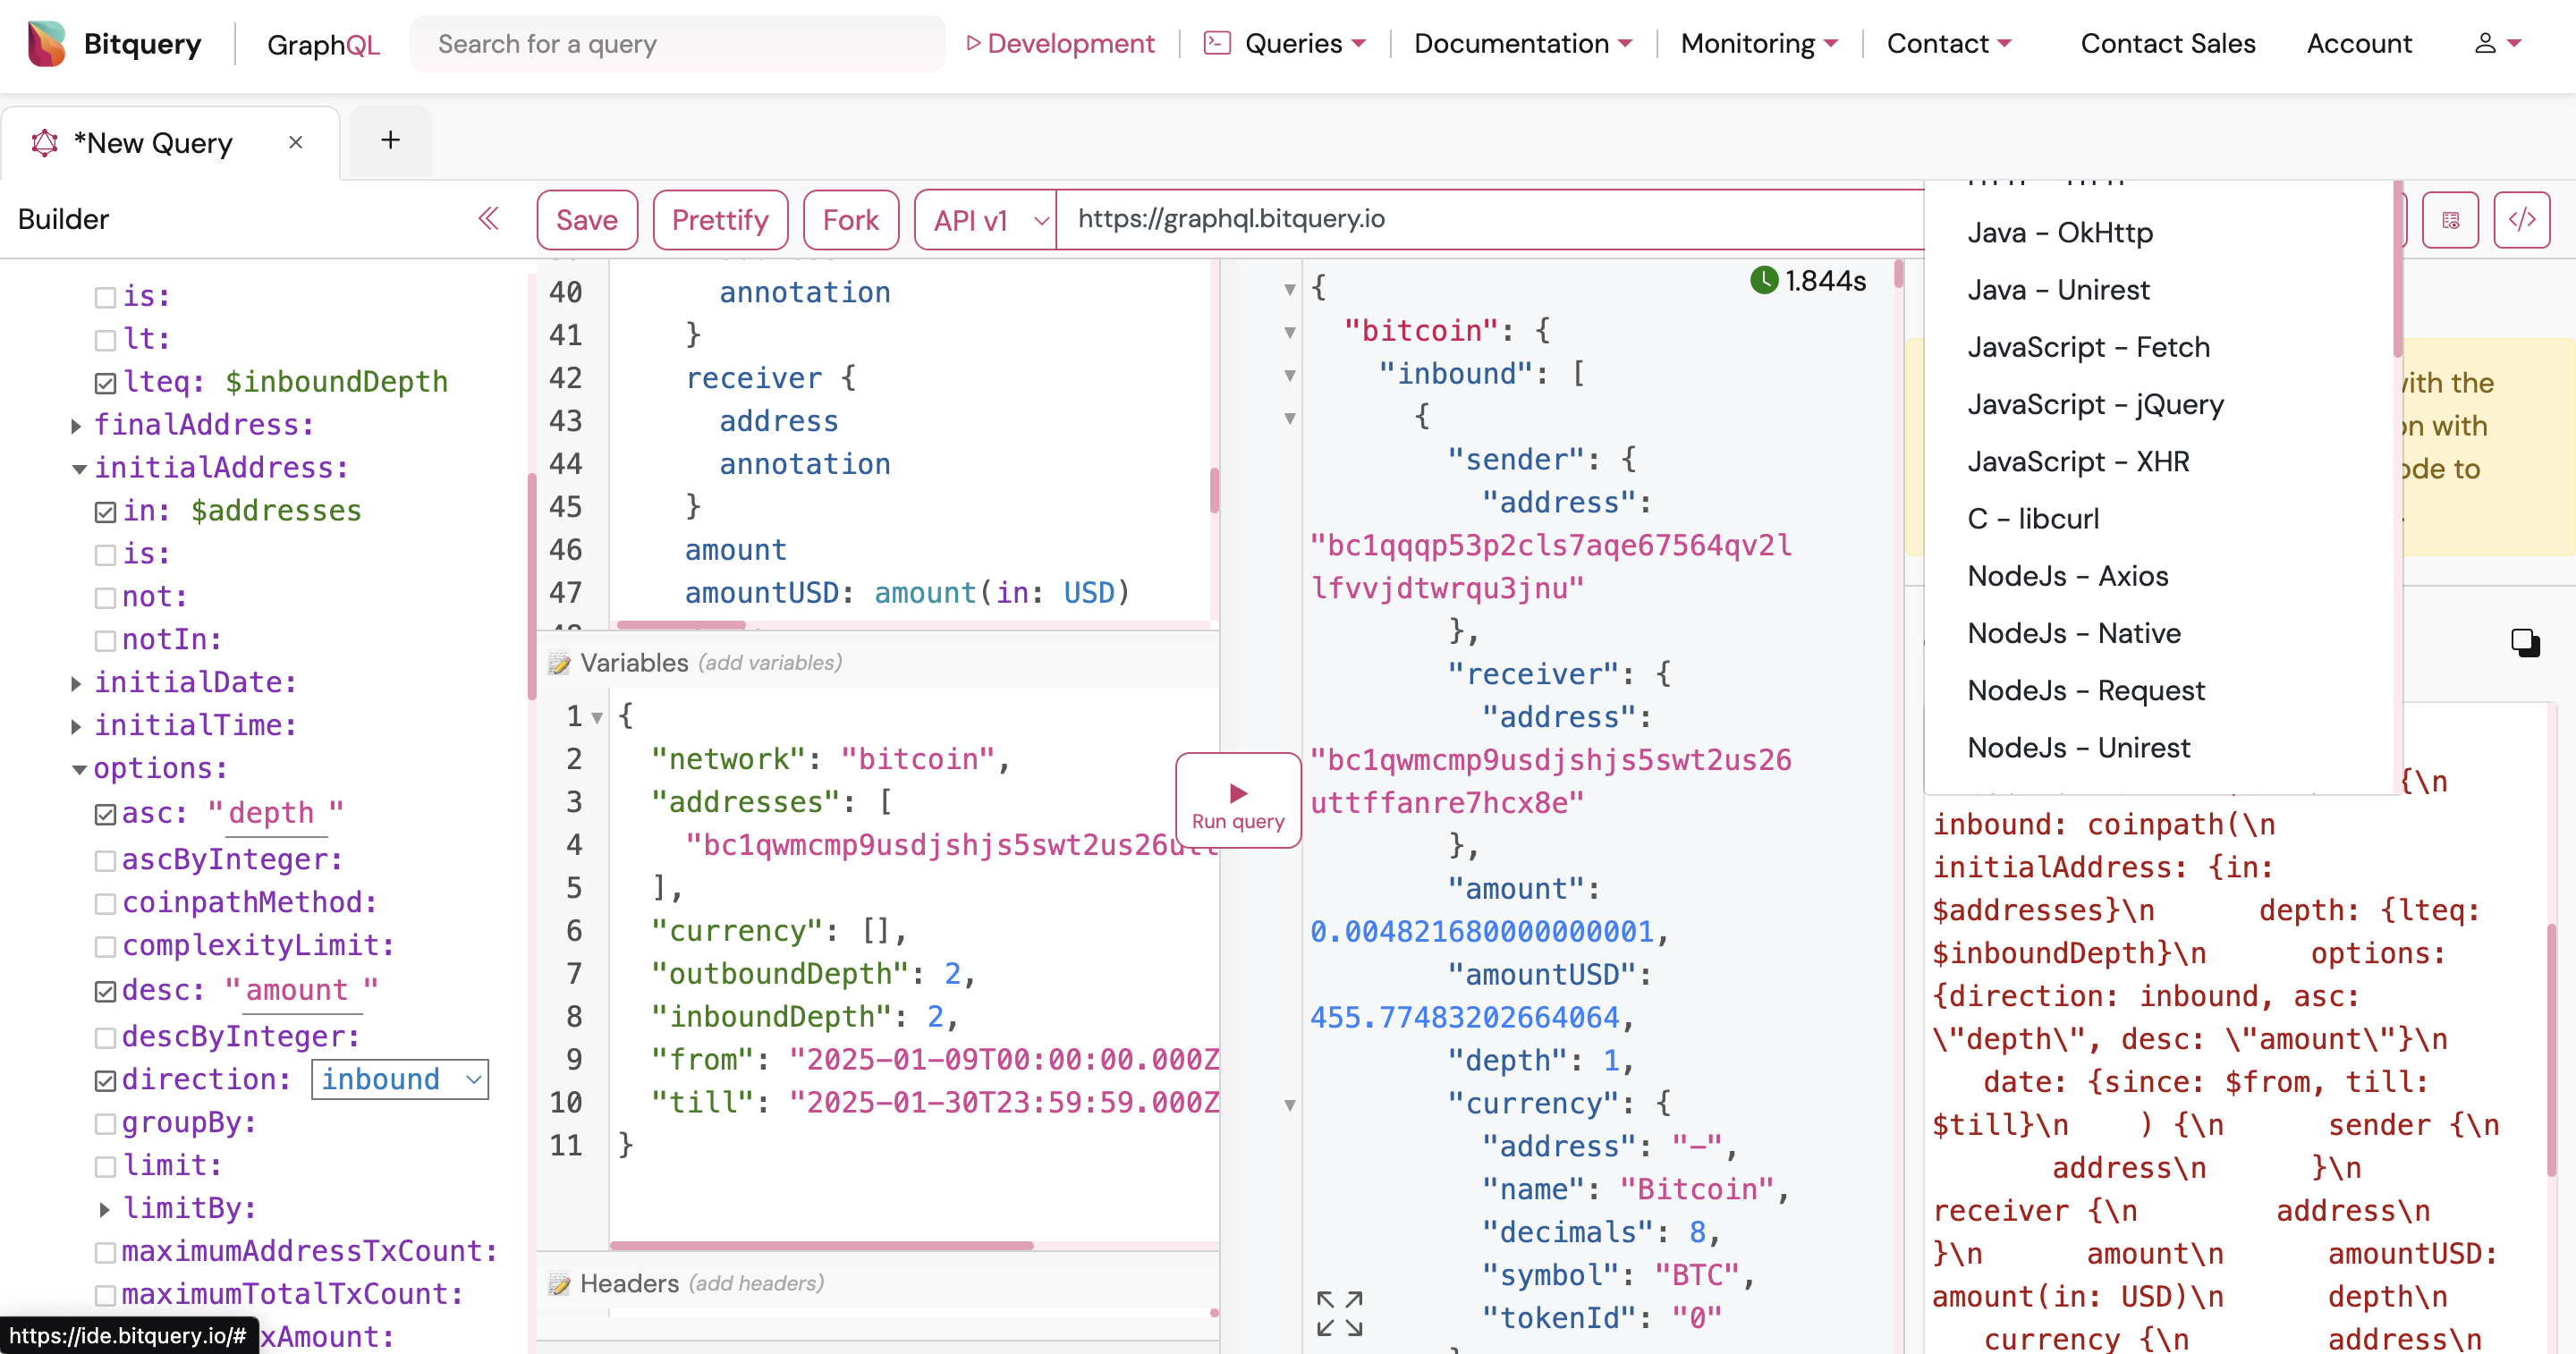Select "NodeJs - Axios" from the code list

pos(2068,576)
